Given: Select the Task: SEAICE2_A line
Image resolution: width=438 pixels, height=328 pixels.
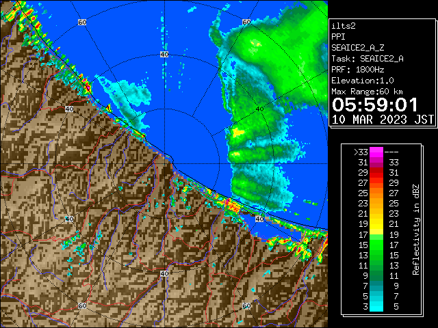Looking at the screenshot, I should [368, 59].
